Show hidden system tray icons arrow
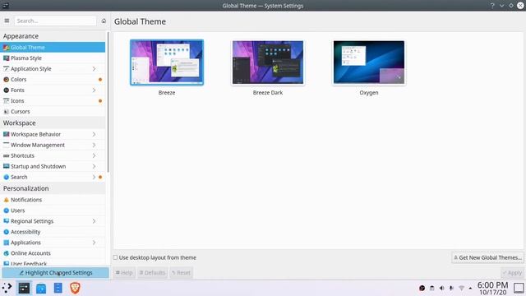This screenshot has height=296, width=526. (x=470, y=288)
